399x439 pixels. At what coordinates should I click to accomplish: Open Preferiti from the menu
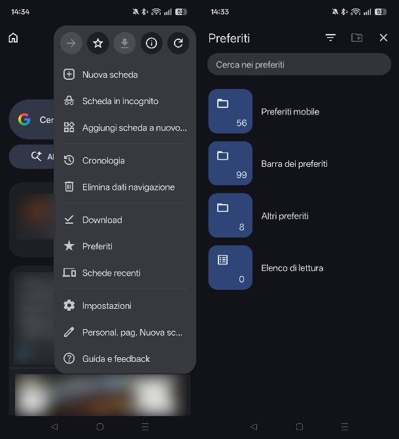[x=125, y=247]
